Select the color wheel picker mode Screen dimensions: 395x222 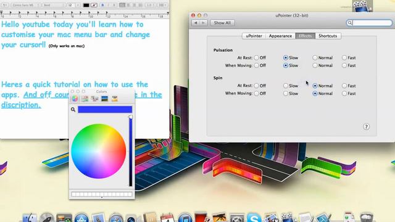(75, 99)
